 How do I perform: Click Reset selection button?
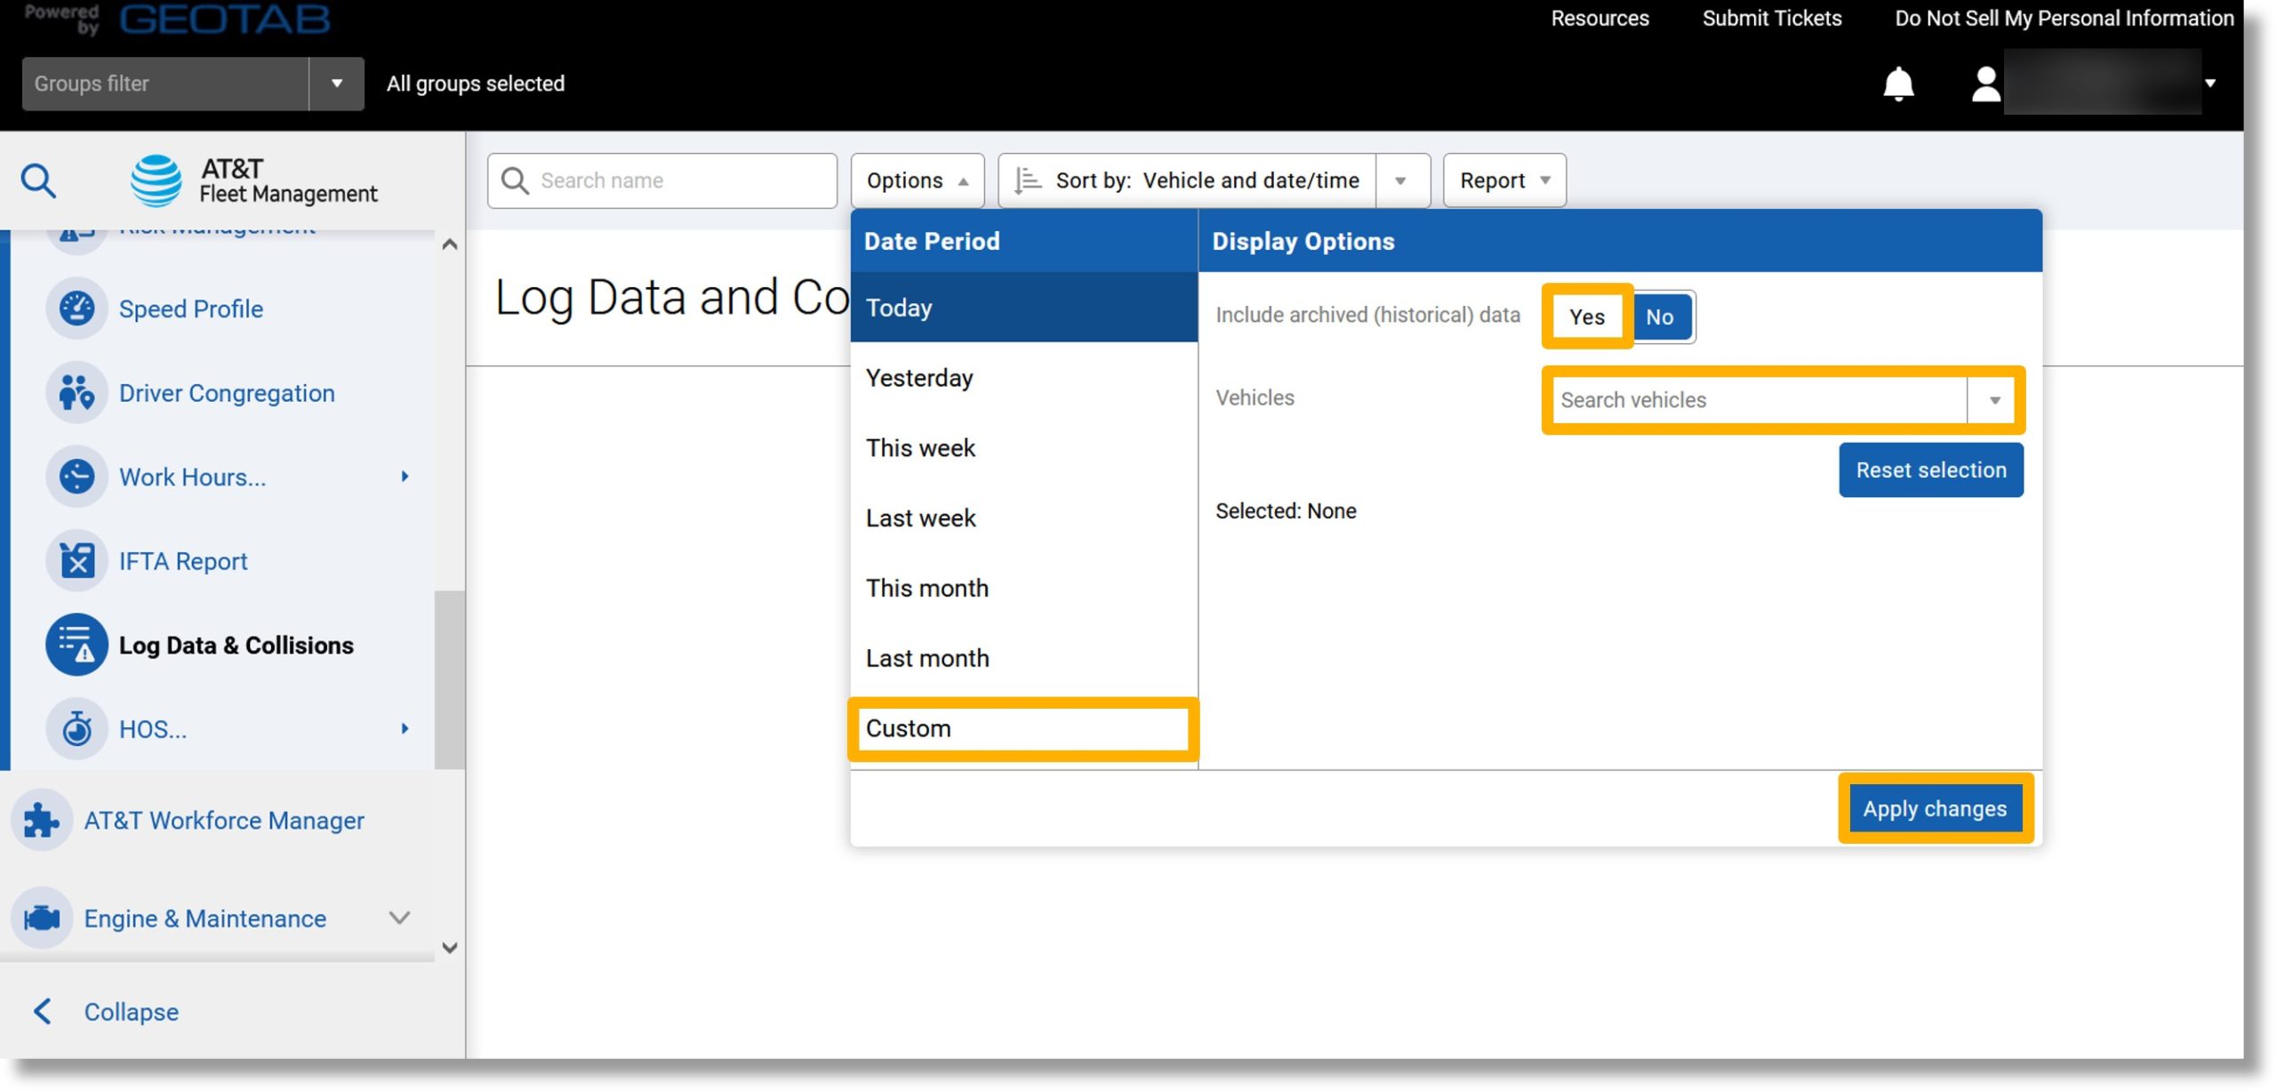click(1930, 469)
